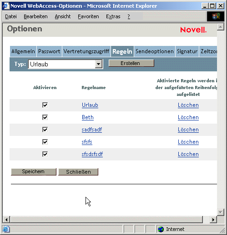The image size is (227, 235).
Task: Open the Typ dropdown showing Urlaub
Action: (x=66, y=64)
